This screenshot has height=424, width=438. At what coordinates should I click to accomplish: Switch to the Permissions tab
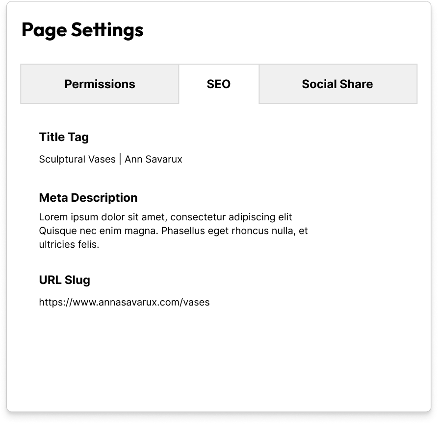100,84
